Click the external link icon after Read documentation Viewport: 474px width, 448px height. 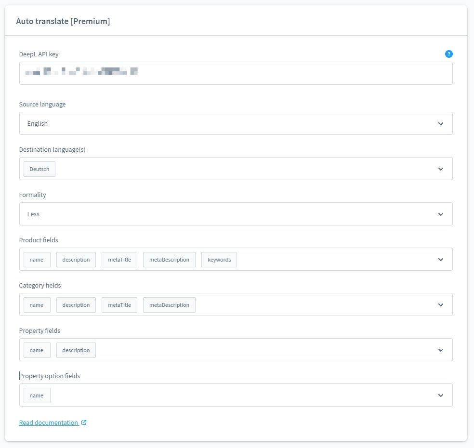click(x=84, y=422)
